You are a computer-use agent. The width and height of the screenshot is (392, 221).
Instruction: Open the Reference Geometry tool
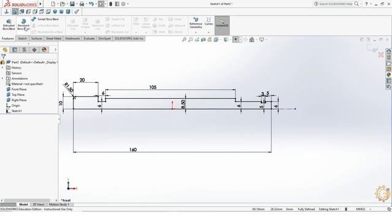[196, 23]
